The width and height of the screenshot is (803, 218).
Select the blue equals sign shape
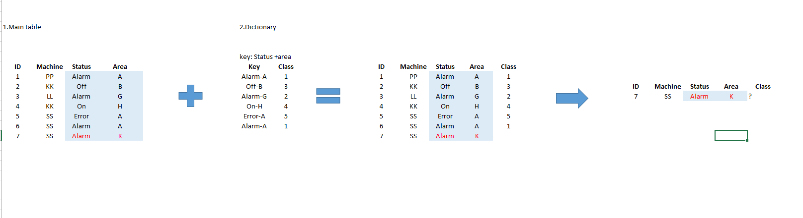click(x=328, y=96)
